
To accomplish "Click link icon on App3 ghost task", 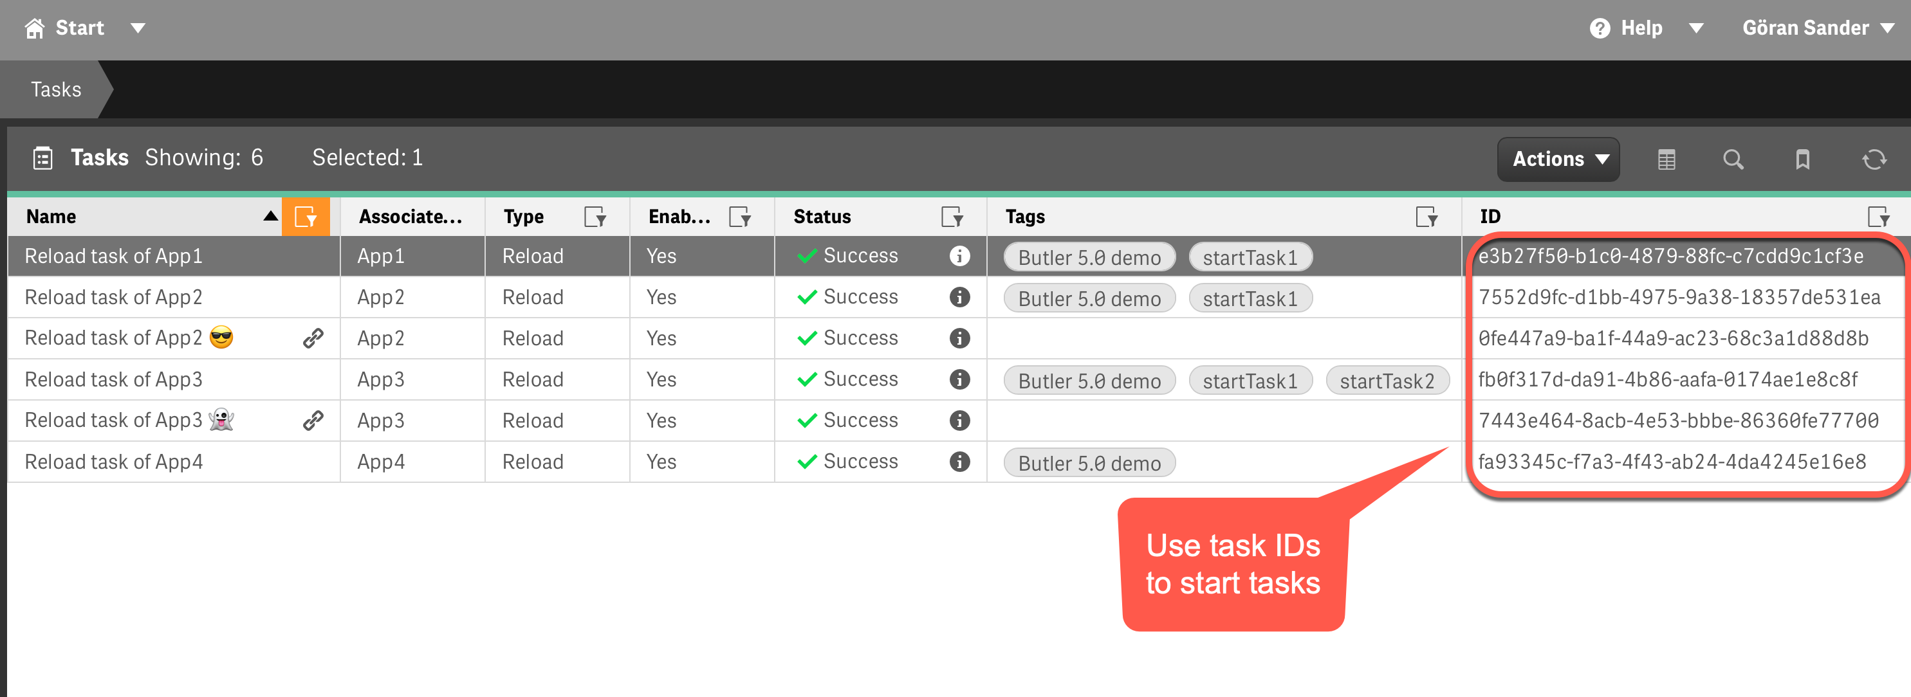I will pos(313,421).
